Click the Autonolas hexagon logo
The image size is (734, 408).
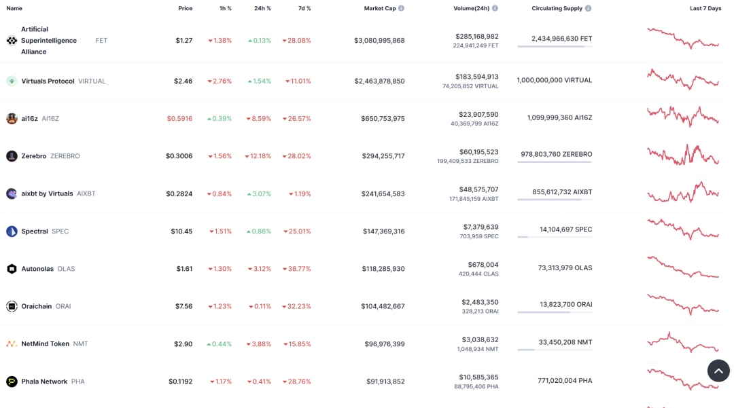coord(12,269)
